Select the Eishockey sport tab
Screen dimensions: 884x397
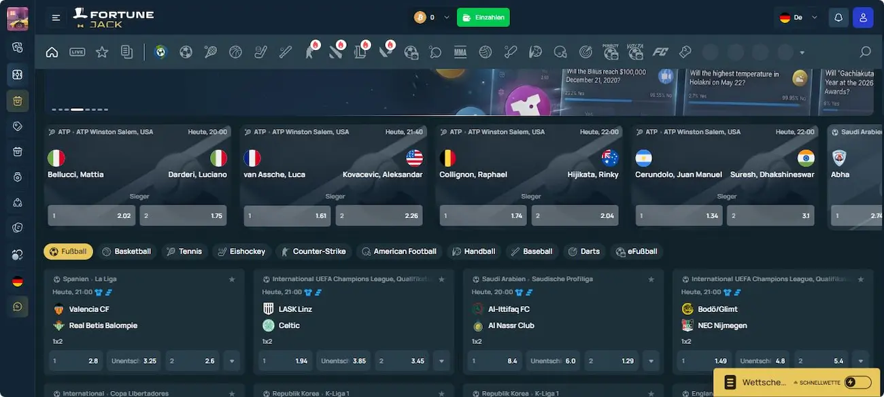(x=241, y=252)
